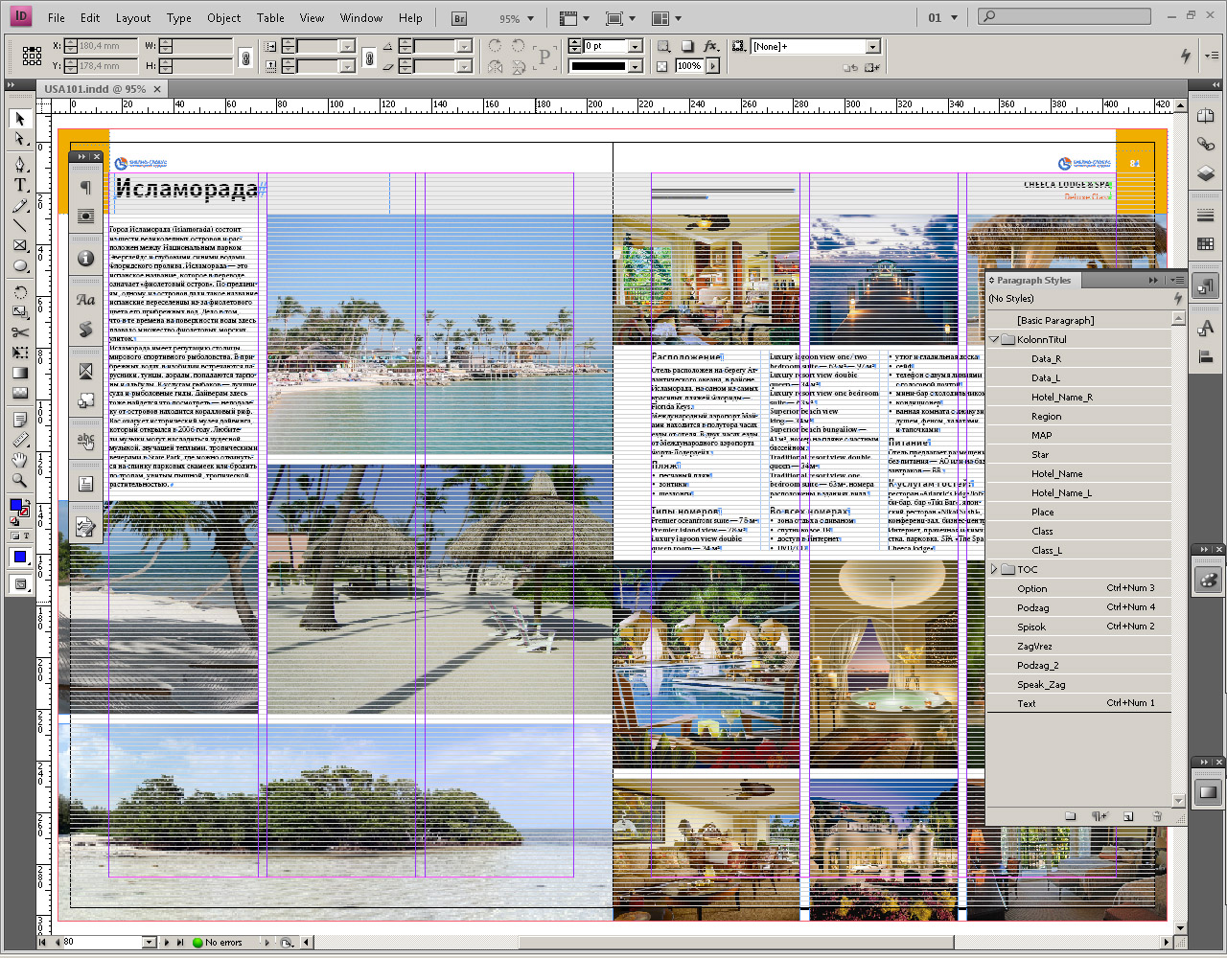Viewport: 1227px width, 958px height.
Task: Toggle the constrain scale proportions link
Action: click(369, 57)
